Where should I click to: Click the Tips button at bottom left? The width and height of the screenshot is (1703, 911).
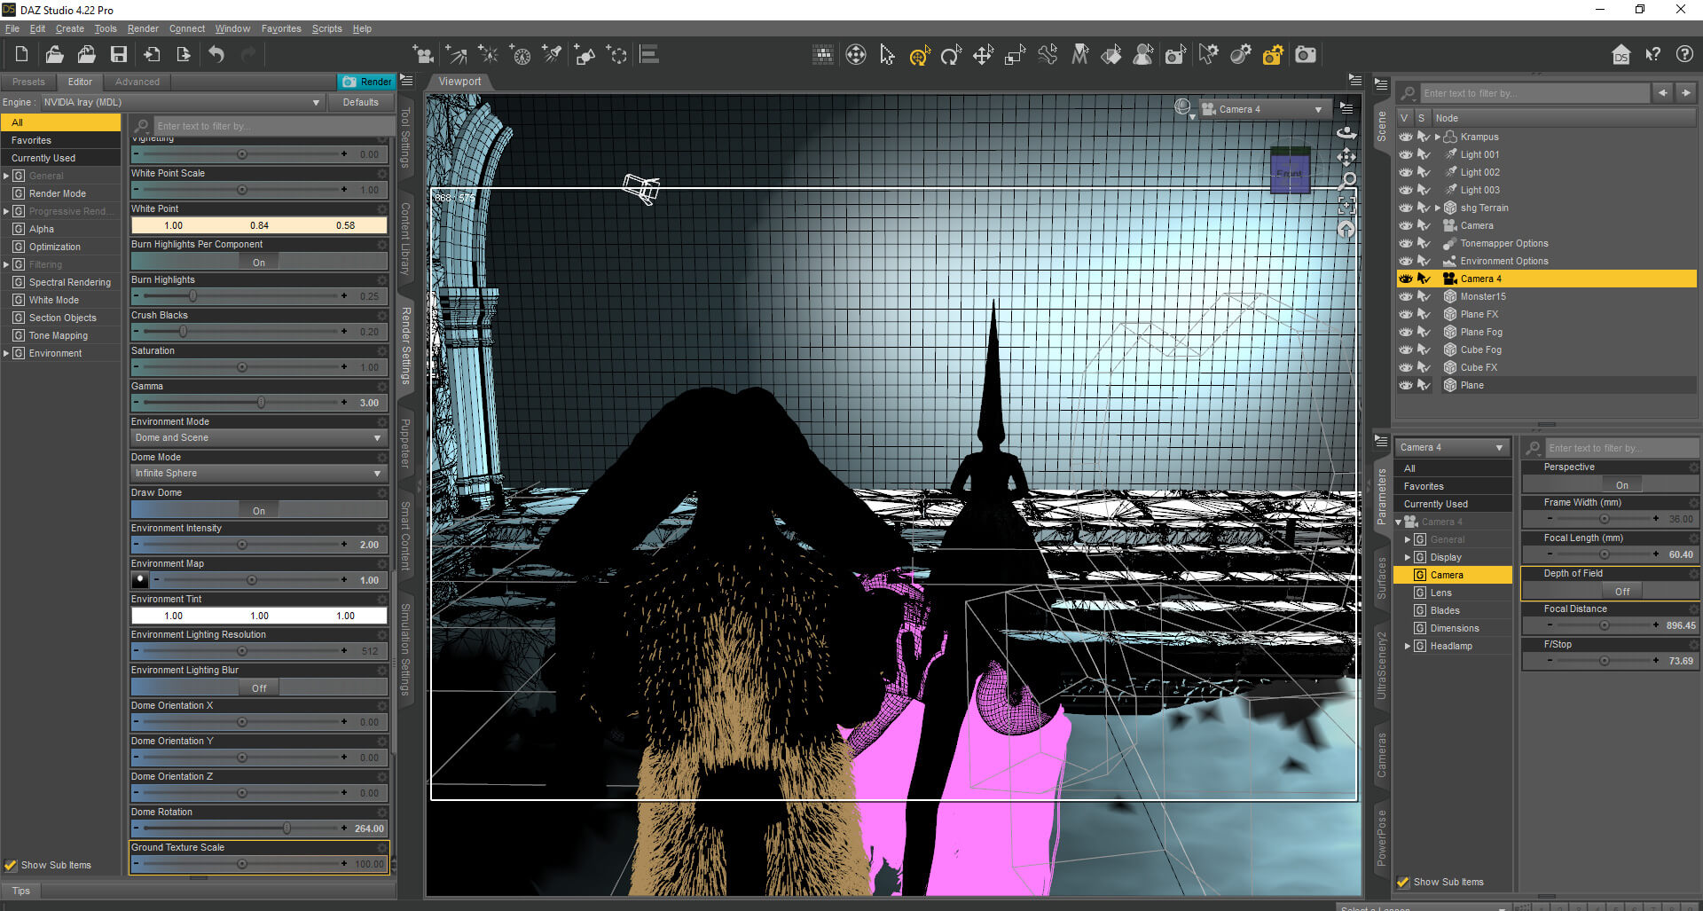[20, 891]
